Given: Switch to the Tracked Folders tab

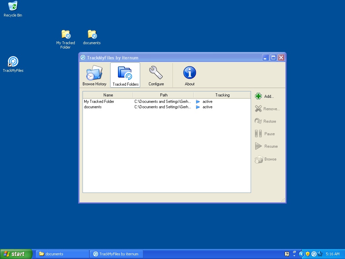Looking at the screenshot, I should point(125,75).
